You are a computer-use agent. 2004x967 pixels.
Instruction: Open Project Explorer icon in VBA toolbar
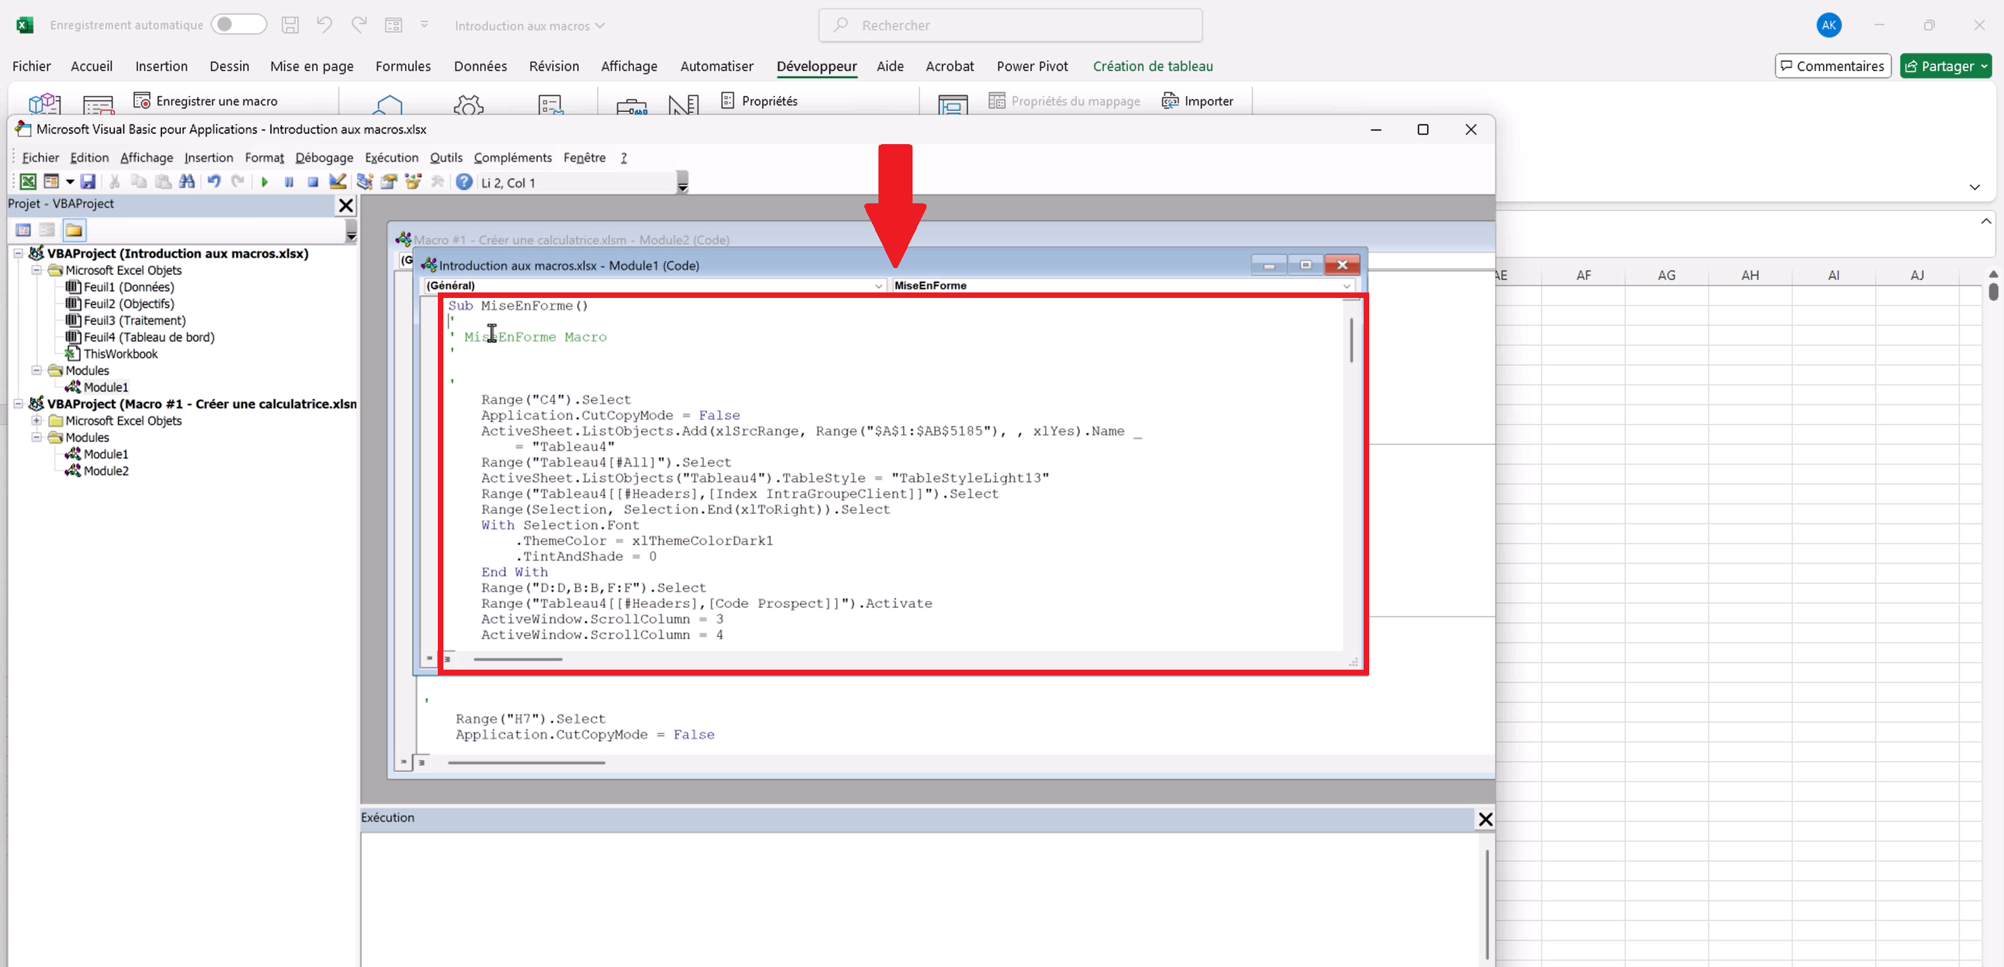[364, 182]
